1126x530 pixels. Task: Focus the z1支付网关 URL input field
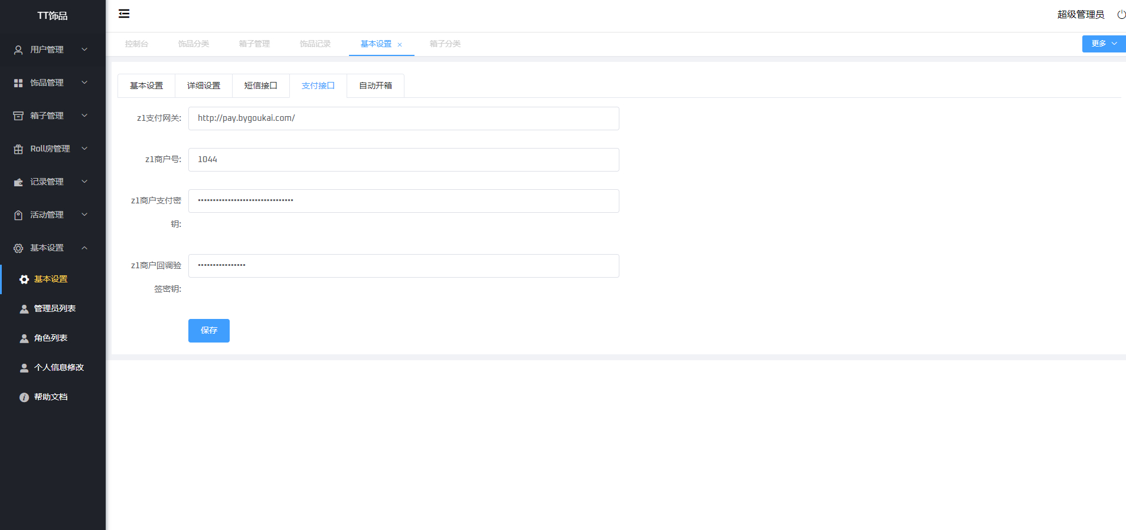tap(403, 118)
